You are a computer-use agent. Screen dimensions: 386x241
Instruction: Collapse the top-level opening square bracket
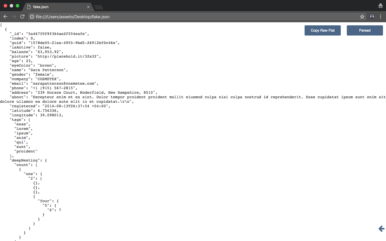(x=1, y=25)
